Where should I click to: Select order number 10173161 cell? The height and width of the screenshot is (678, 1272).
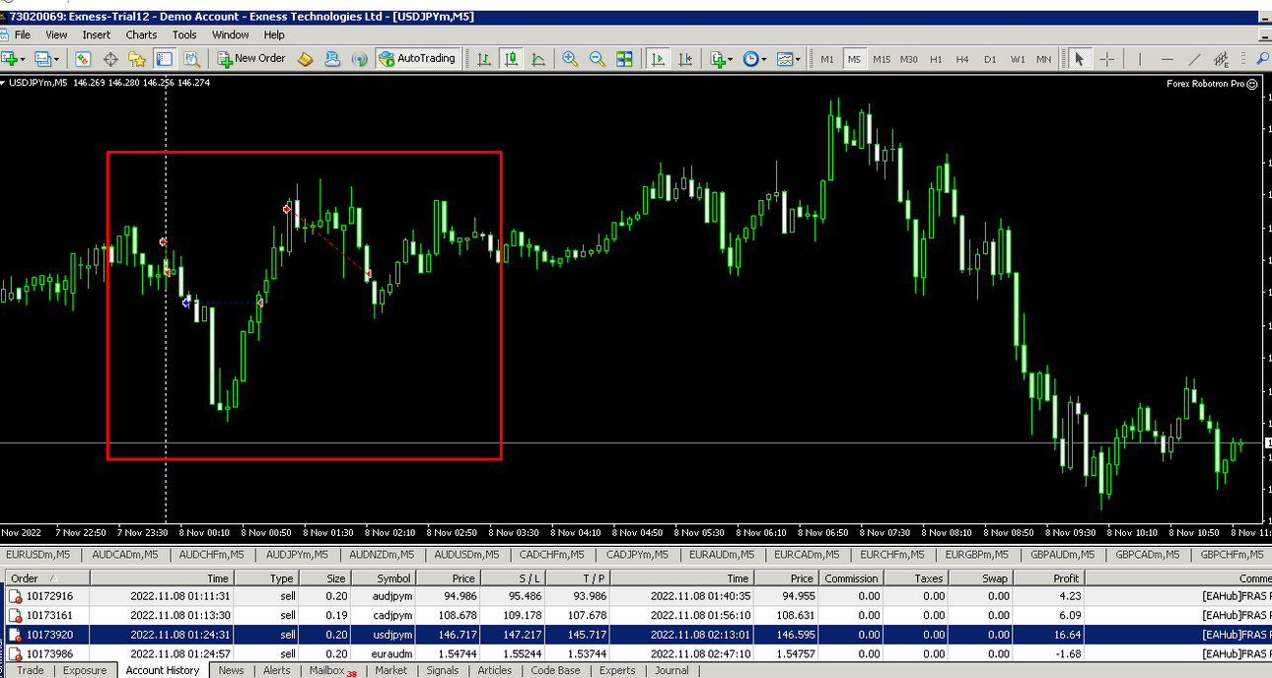(x=47, y=615)
